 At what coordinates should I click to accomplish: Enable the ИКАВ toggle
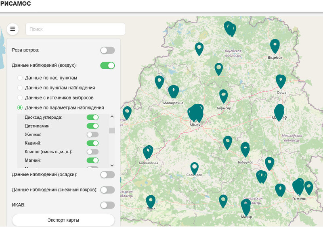click(x=107, y=205)
